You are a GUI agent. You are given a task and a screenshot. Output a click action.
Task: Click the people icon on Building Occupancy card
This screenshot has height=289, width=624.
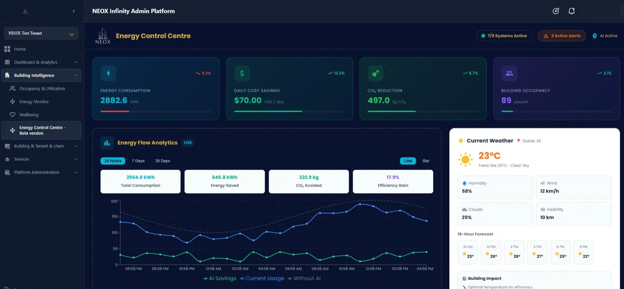[509, 73]
